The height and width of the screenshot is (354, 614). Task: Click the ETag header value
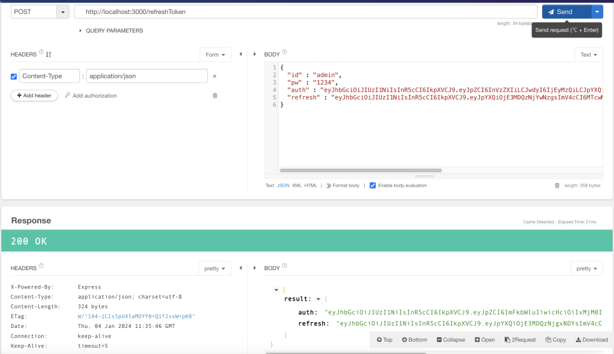click(x=136, y=317)
